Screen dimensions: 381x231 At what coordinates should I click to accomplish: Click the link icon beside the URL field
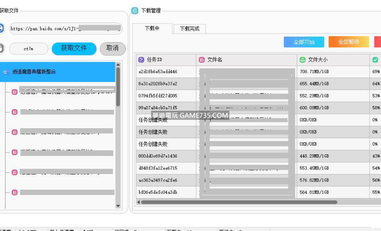(1, 28)
